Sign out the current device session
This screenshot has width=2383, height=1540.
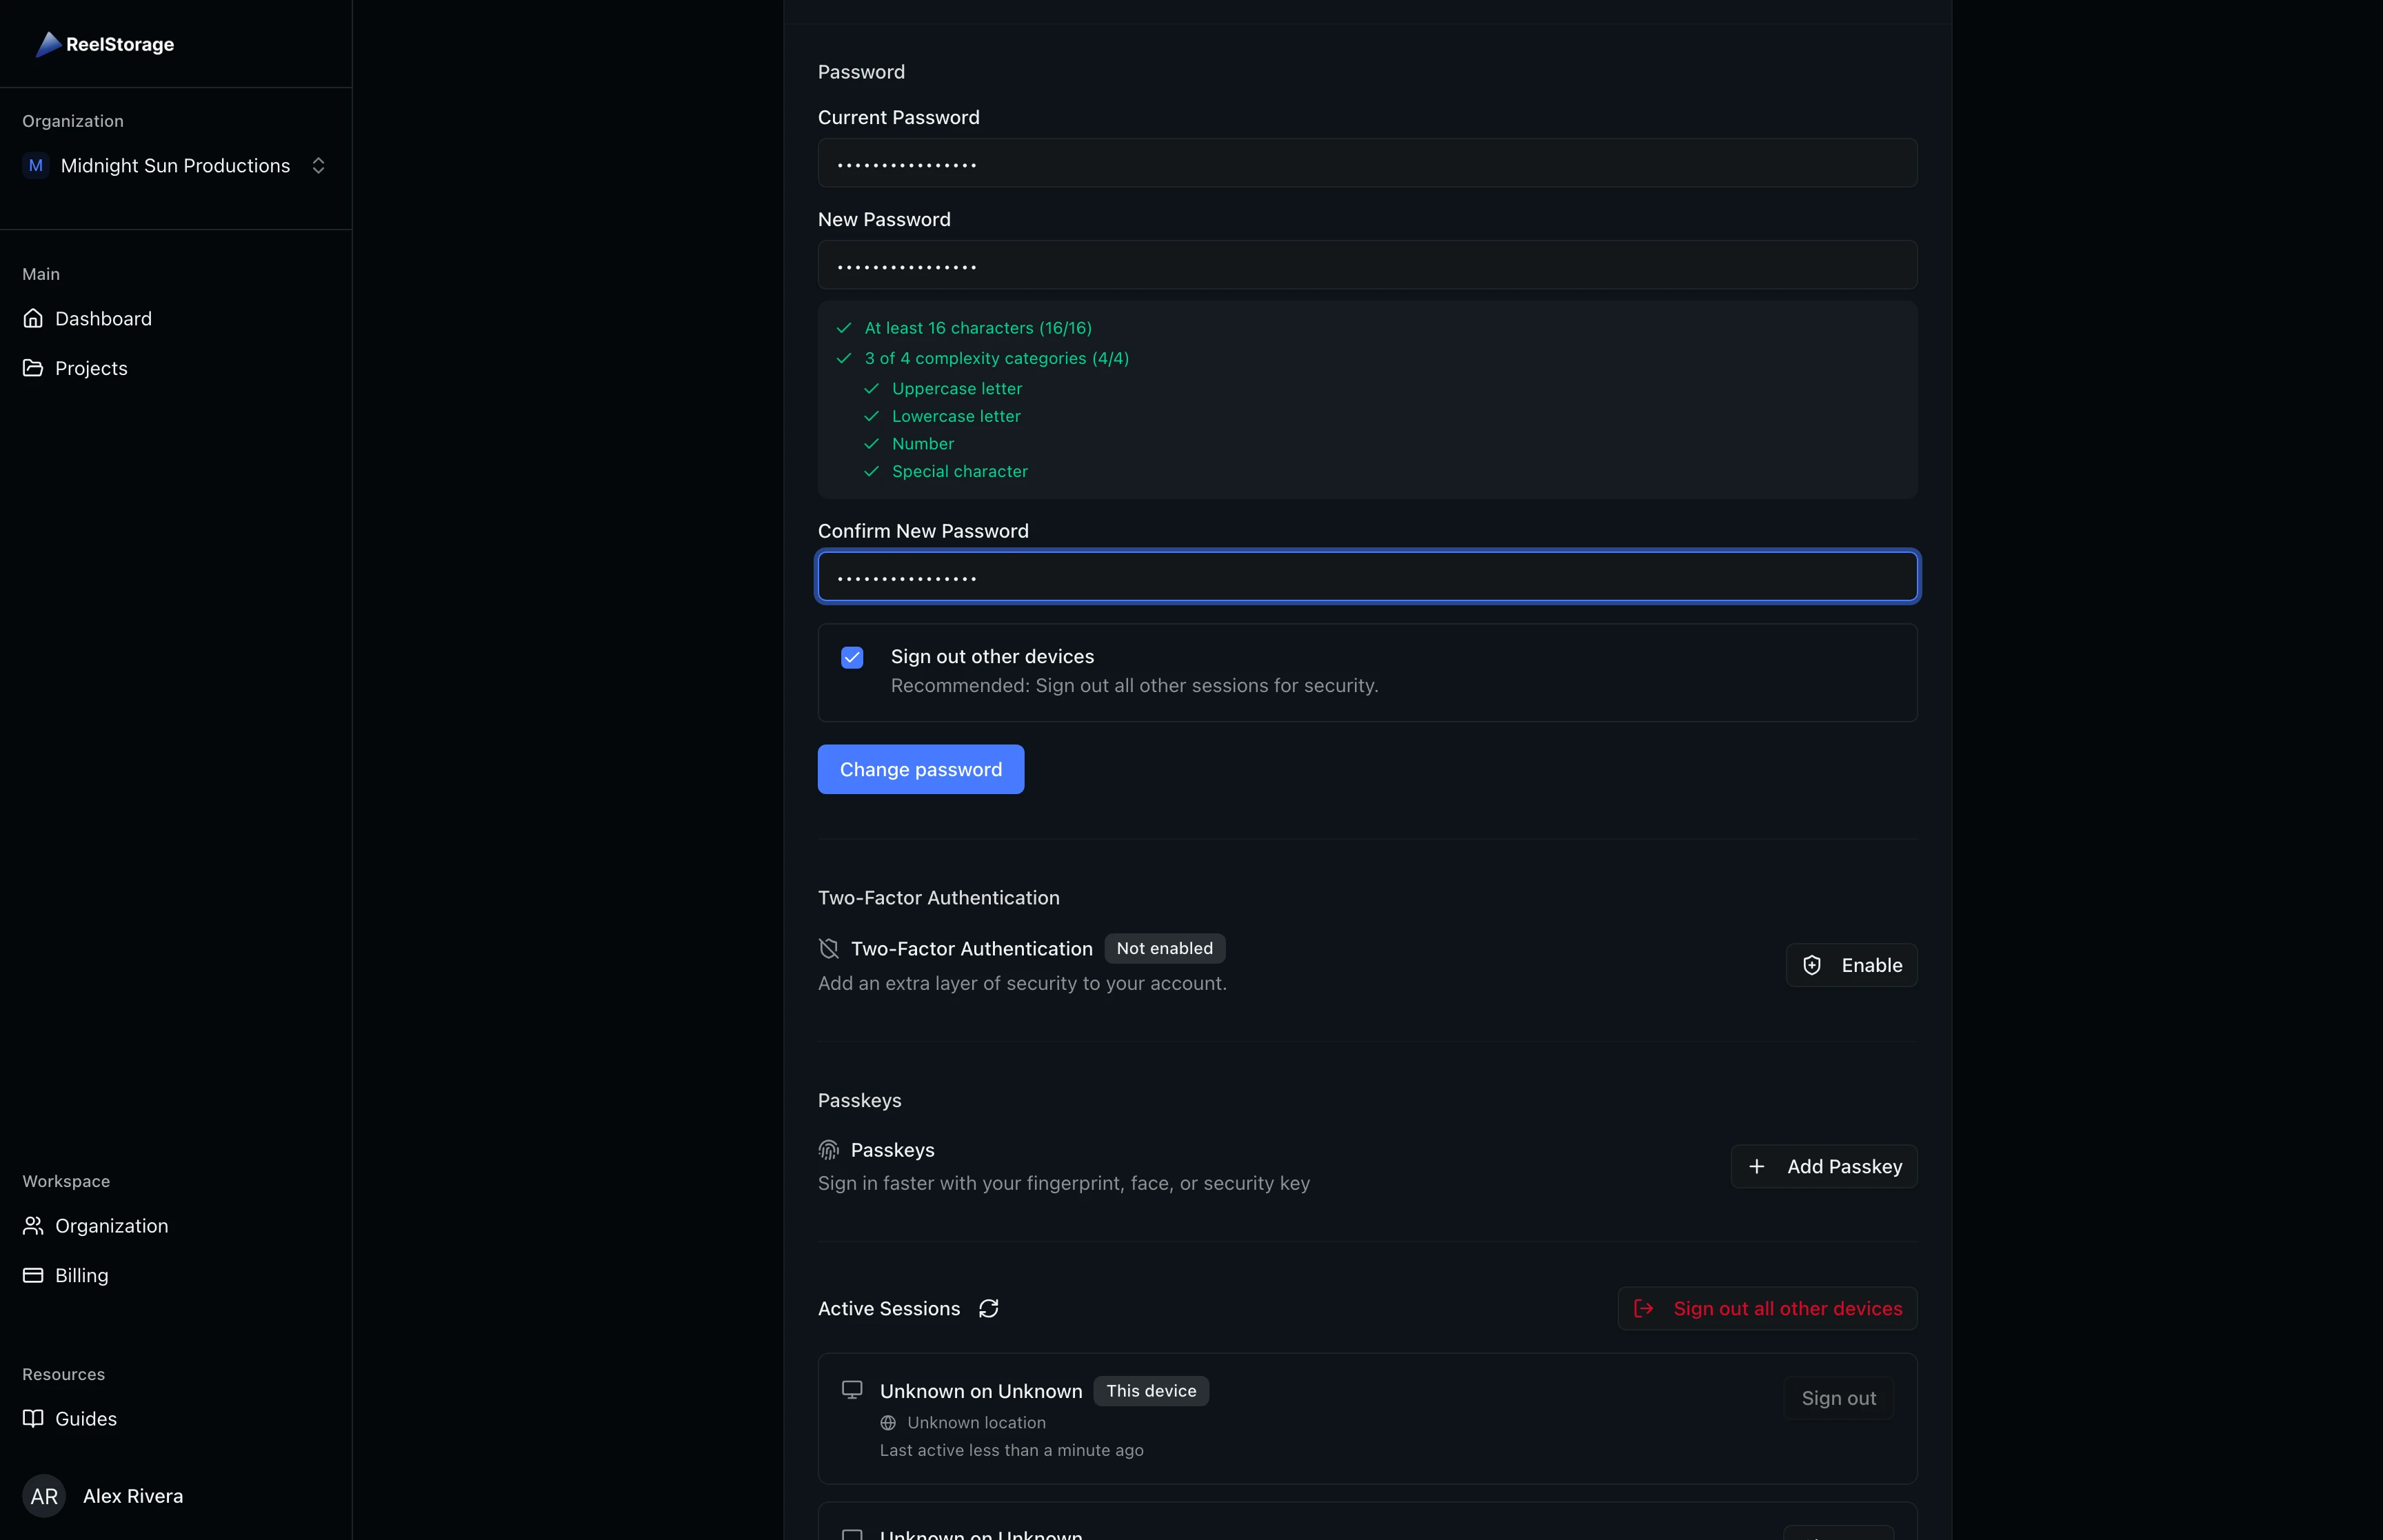pos(1838,1397)
